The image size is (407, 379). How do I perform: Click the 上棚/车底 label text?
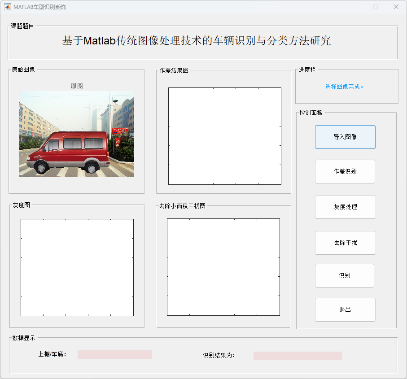click(x=53, y=354)
